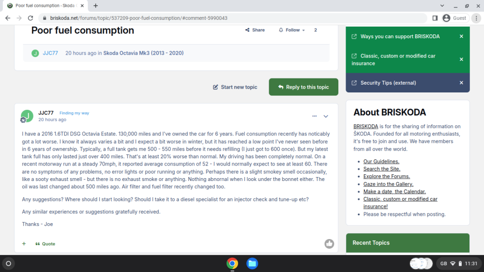Dismiss the car insurance banner
This screenshot has width=484, height=272.
461,59
